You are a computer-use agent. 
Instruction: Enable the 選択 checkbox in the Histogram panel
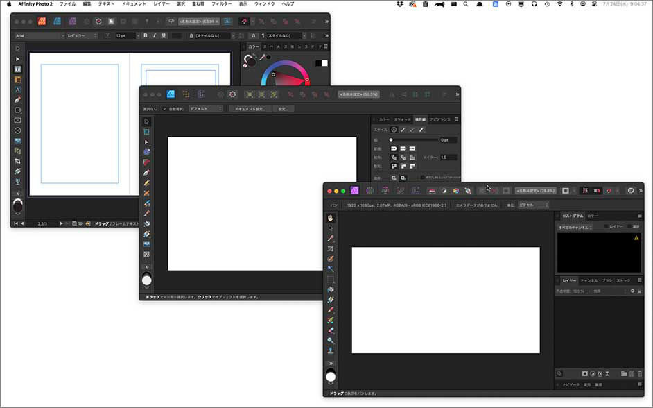628,226
